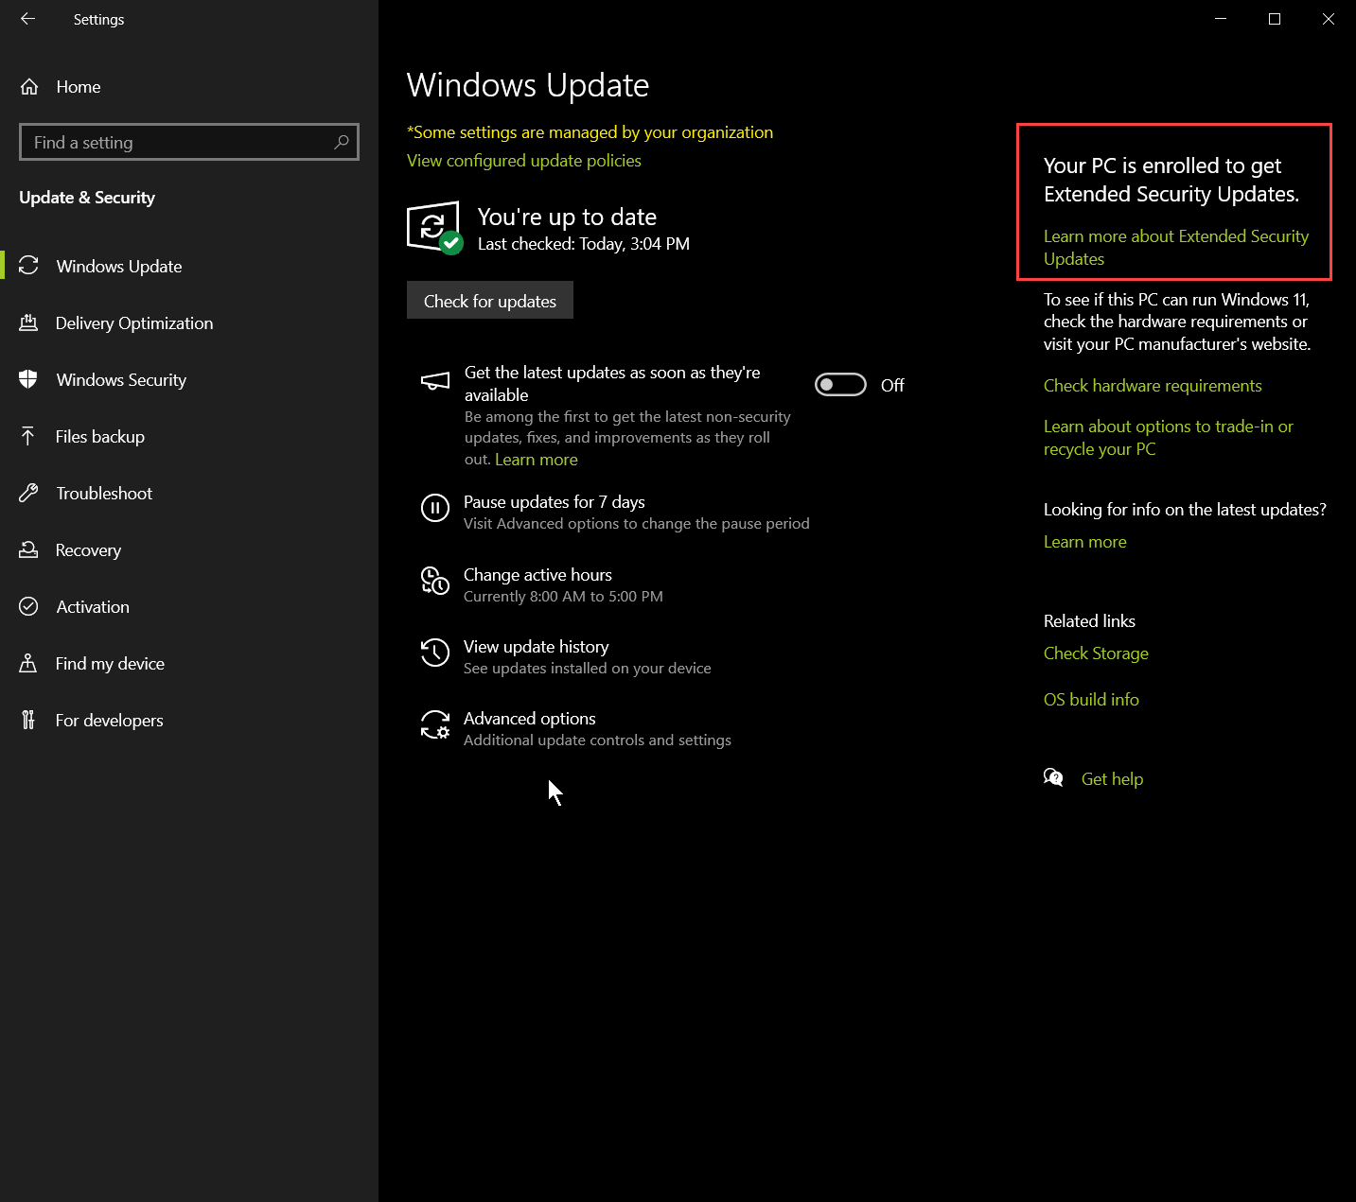1356x1202 pixels.
Task: Go to the Troubleshoot section
Action: point(104,494)
